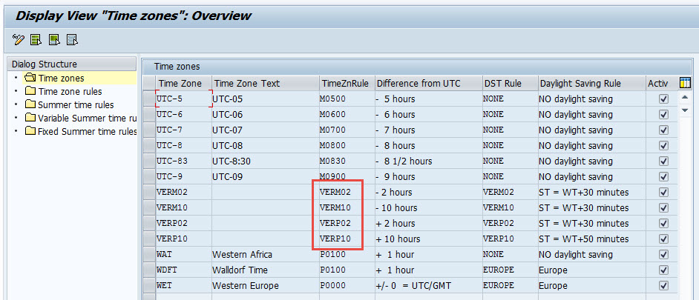
Task: Click the VERP02 cell in TimeZnRule column
Action: (347, 224)
